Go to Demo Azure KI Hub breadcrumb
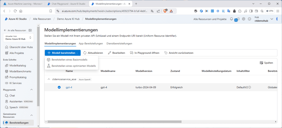Image resolution: width=282 pixels, height=128 pixels. pos(68,19)
